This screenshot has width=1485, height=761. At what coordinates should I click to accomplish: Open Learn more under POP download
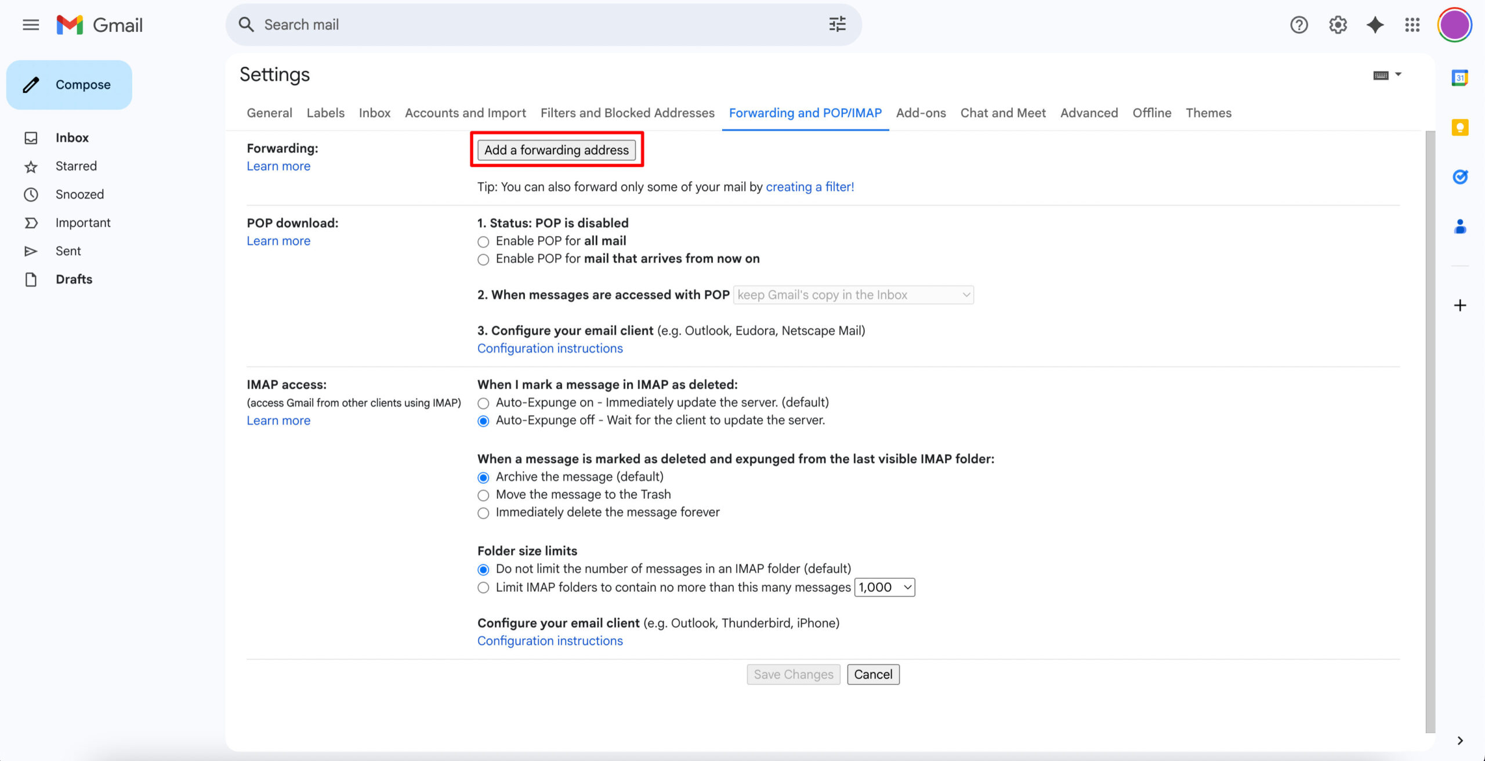[x=278, y=241]
